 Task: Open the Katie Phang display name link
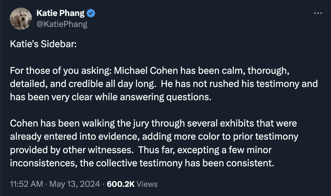tap(60, 13)
